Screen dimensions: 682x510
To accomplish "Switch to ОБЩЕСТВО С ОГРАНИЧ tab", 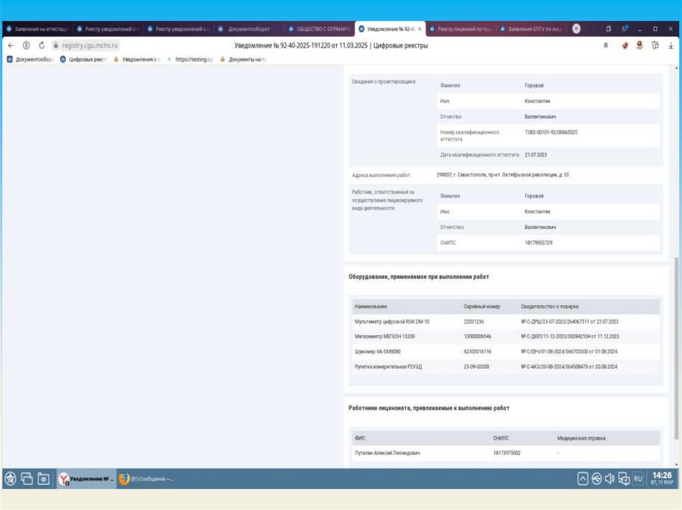I will coord(320,29).
